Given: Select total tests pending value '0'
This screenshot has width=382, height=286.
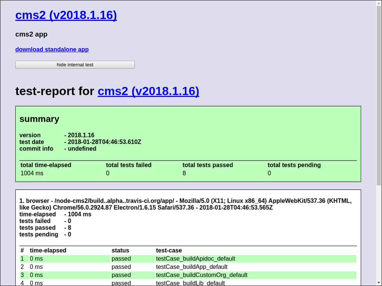Looking at the screenshot, I should click(x=269, y=173).
